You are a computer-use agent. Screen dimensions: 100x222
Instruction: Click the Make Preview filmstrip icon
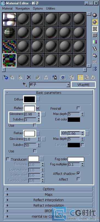95,48
